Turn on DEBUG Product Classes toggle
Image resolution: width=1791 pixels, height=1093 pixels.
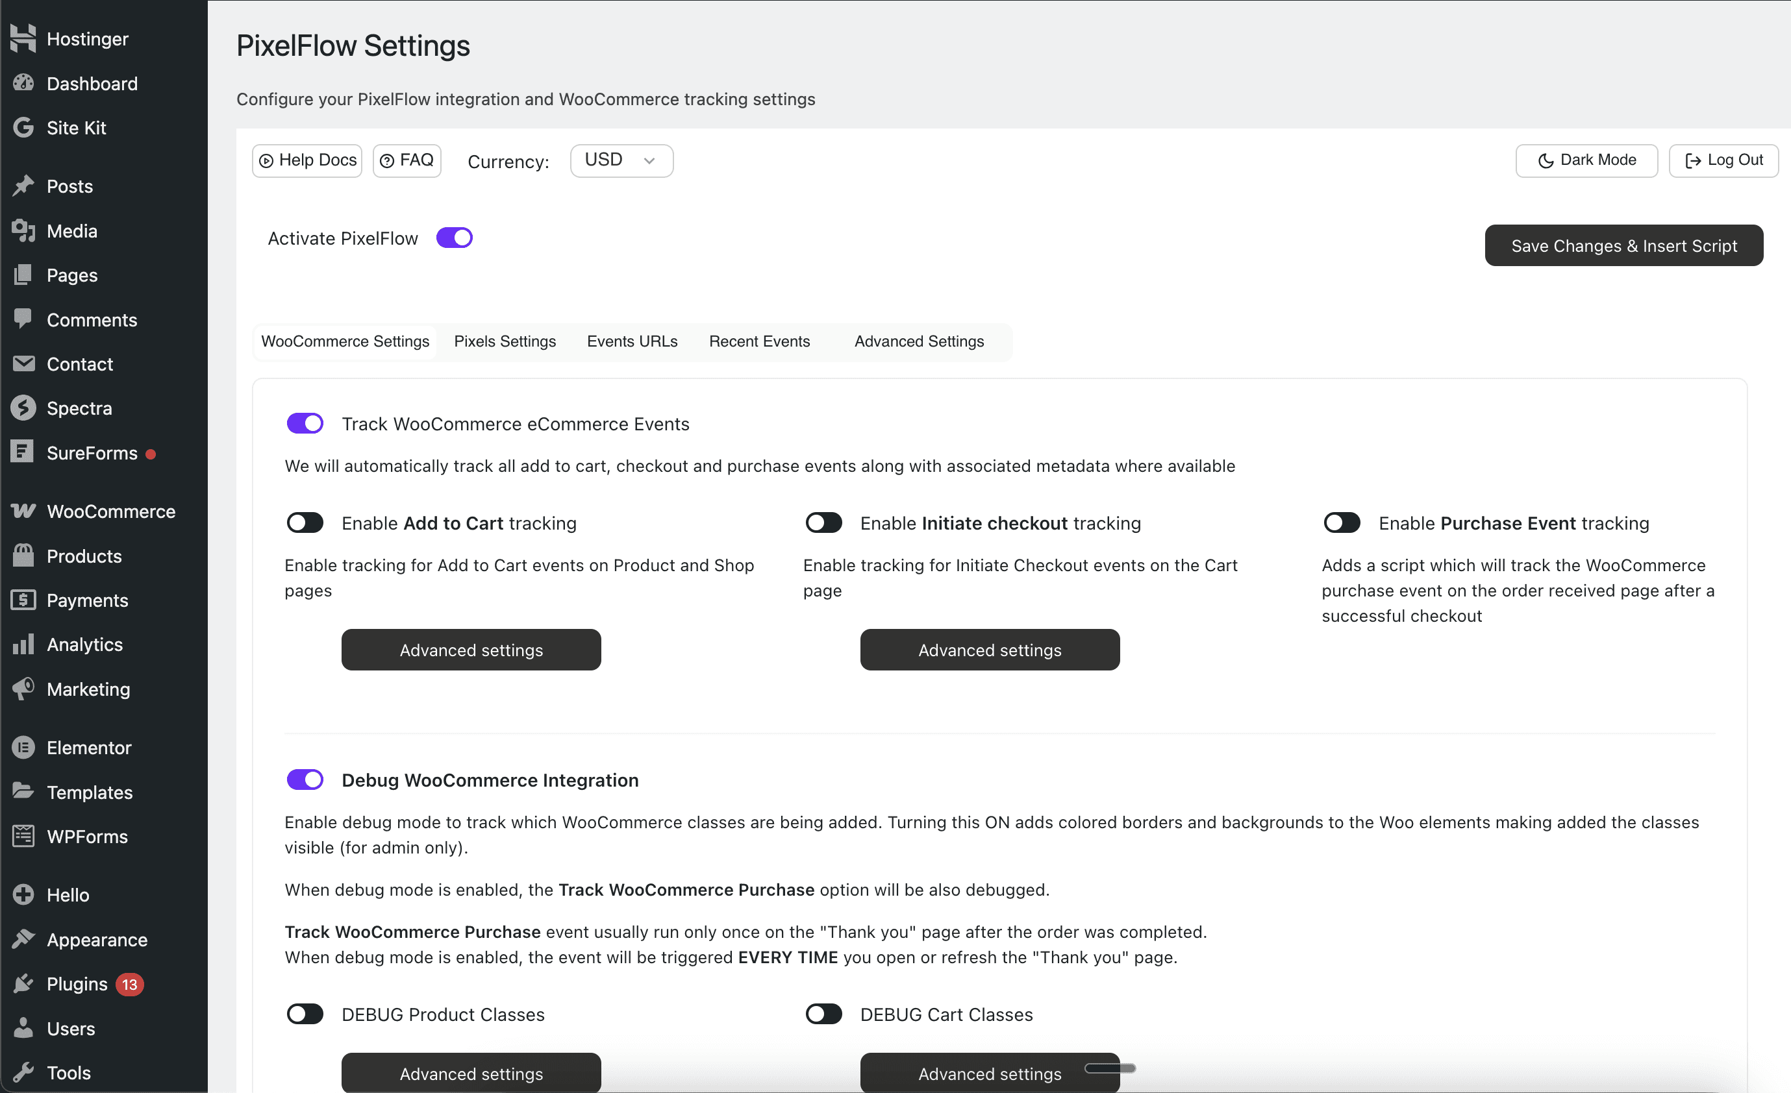tap(305, 1014)
